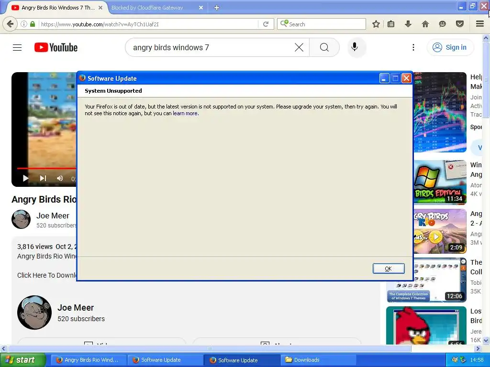Click the page scrollbar up arrow
490x367 pixels.
[486, 38]
